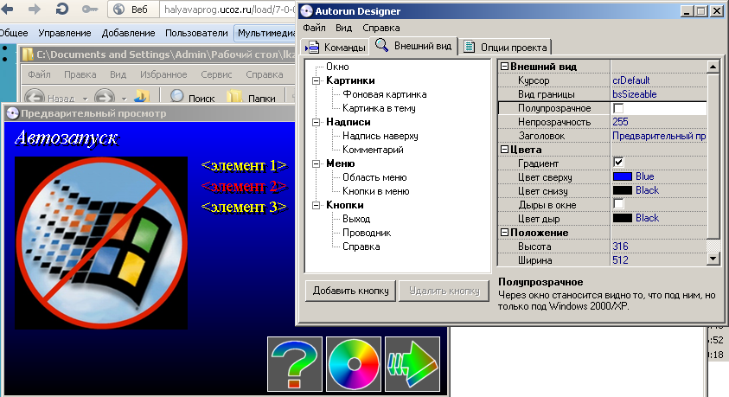Screen dimensions: 729x397
Task: Select the Выход tree item
Action: coord(356,219)
